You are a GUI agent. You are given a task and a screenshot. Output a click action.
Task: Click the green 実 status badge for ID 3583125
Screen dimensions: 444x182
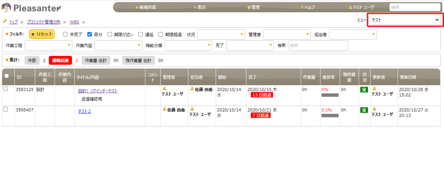364,90
